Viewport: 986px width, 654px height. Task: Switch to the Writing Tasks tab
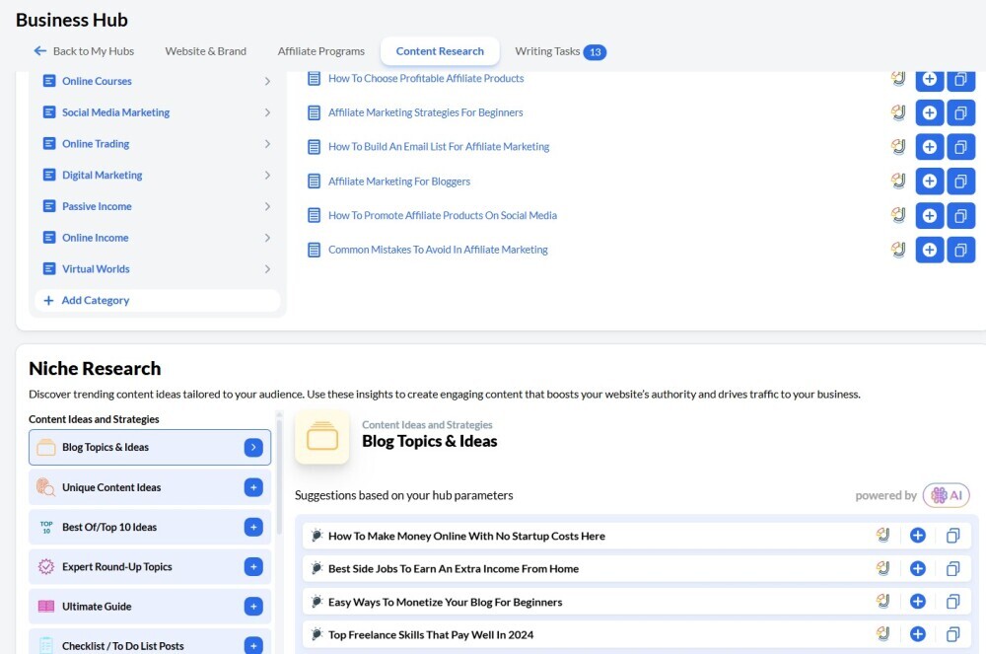pyautogui.click(x=559, y=51)
